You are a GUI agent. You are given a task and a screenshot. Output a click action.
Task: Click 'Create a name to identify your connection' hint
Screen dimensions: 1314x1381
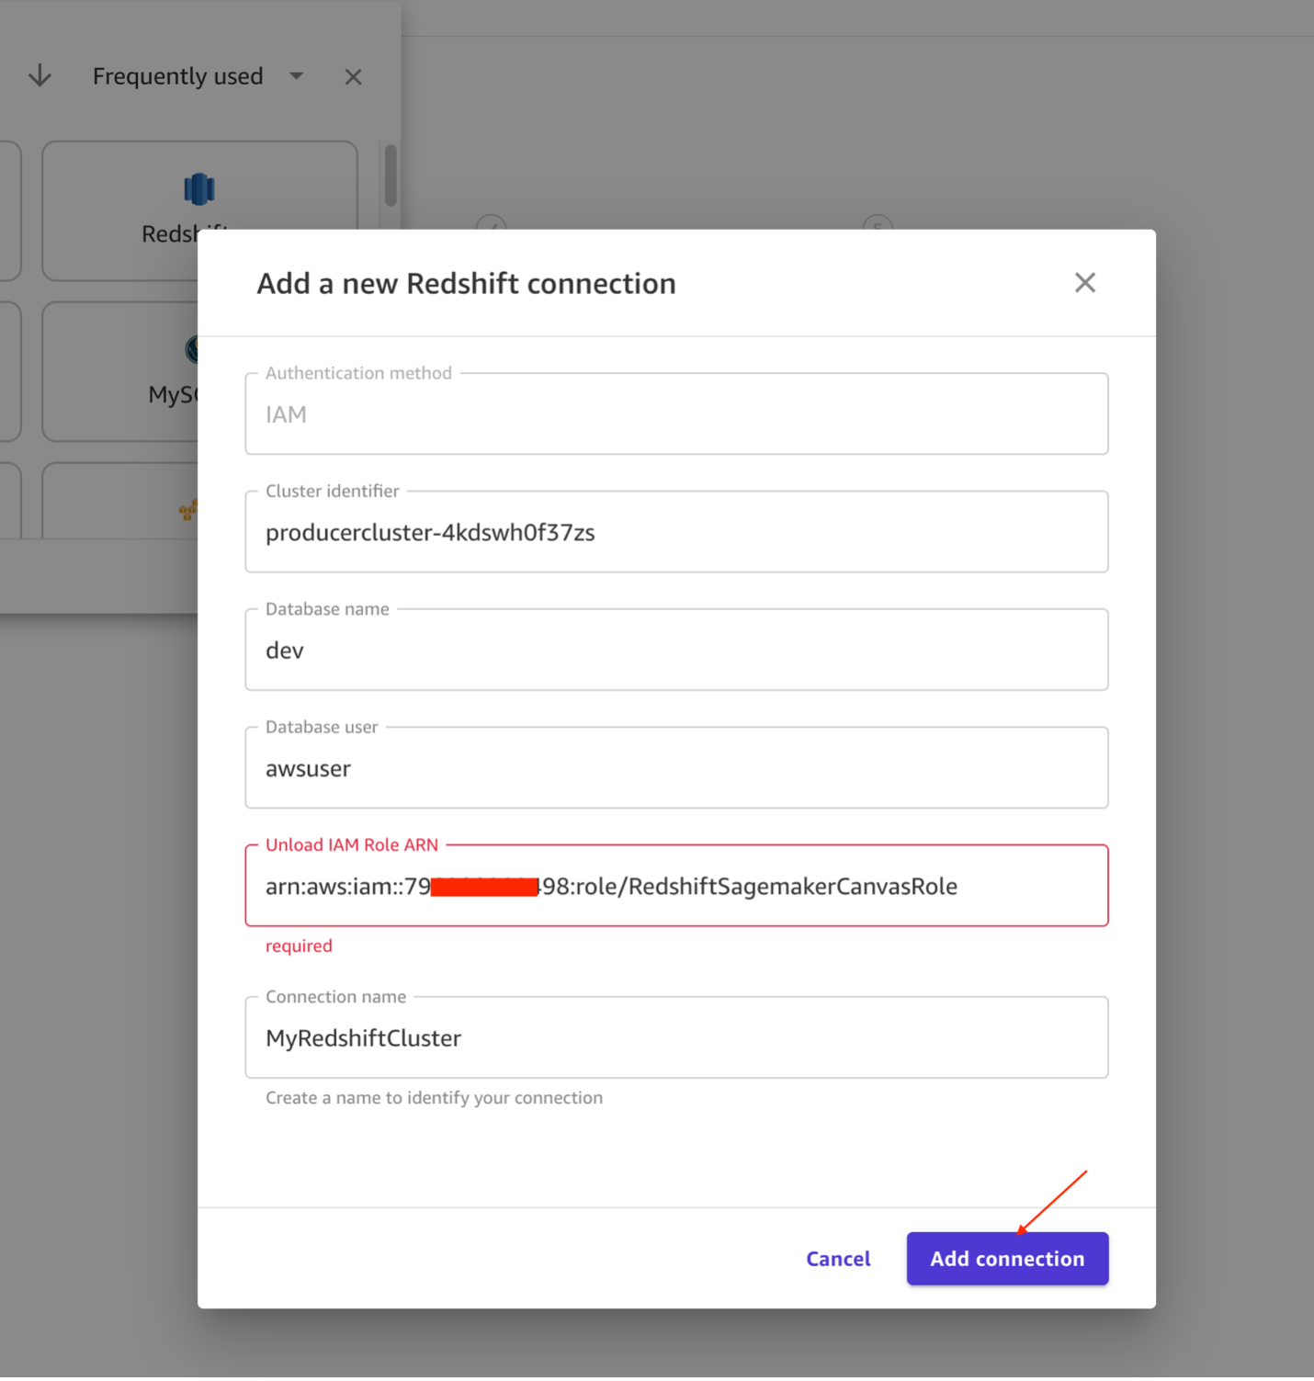point(434,1098)
